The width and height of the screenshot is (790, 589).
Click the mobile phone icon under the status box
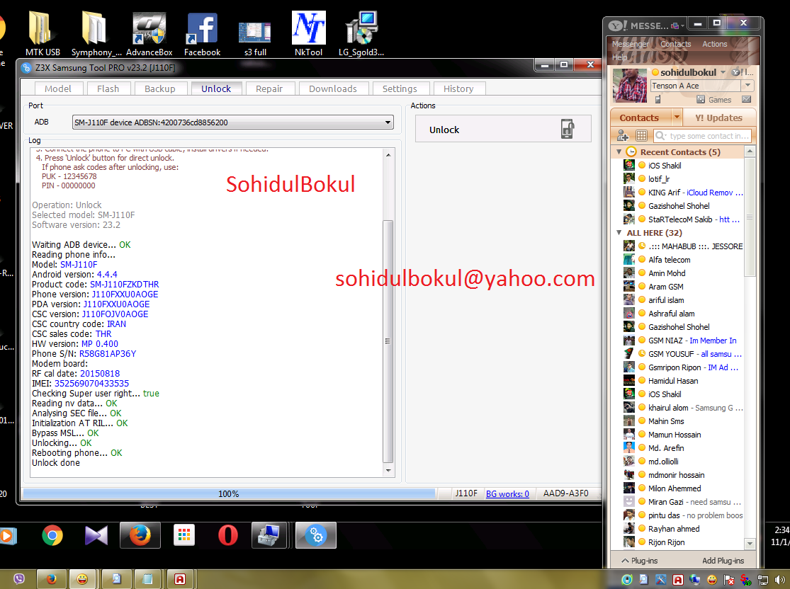point(658,100)
